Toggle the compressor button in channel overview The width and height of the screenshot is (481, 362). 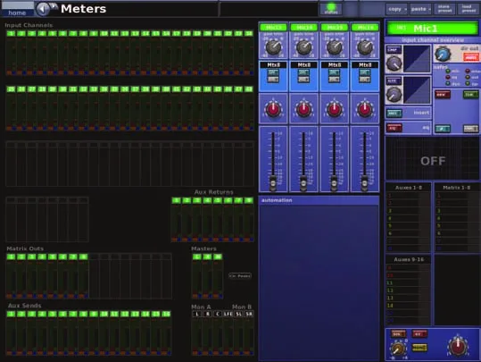click(394, 50)
